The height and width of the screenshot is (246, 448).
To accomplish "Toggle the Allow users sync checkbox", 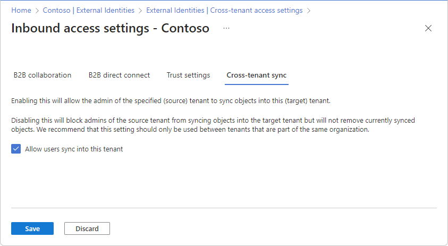I will click(15, 149).
